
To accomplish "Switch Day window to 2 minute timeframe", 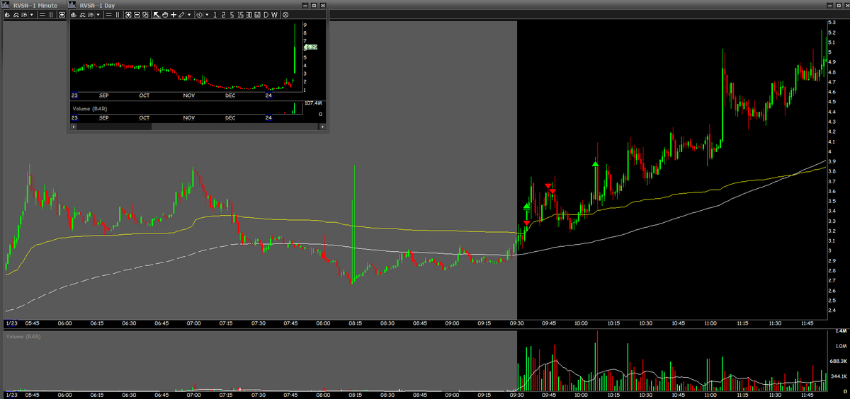I will [223, 14].
